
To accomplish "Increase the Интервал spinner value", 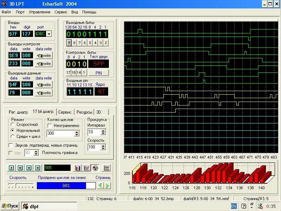I will pyautogui.click(x=103, y=130).
